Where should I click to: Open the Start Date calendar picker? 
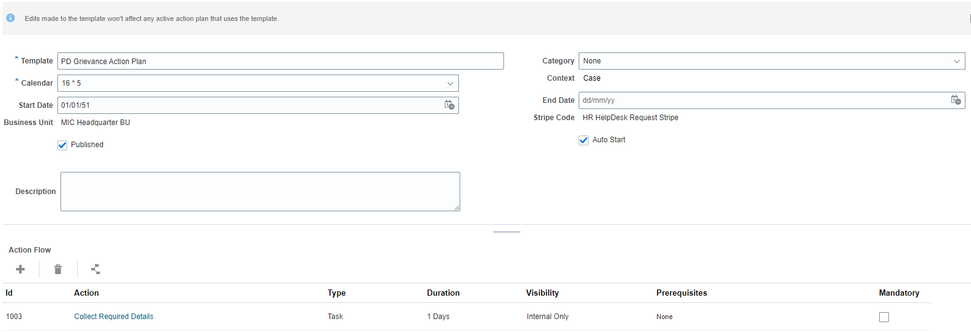[450, 105]
